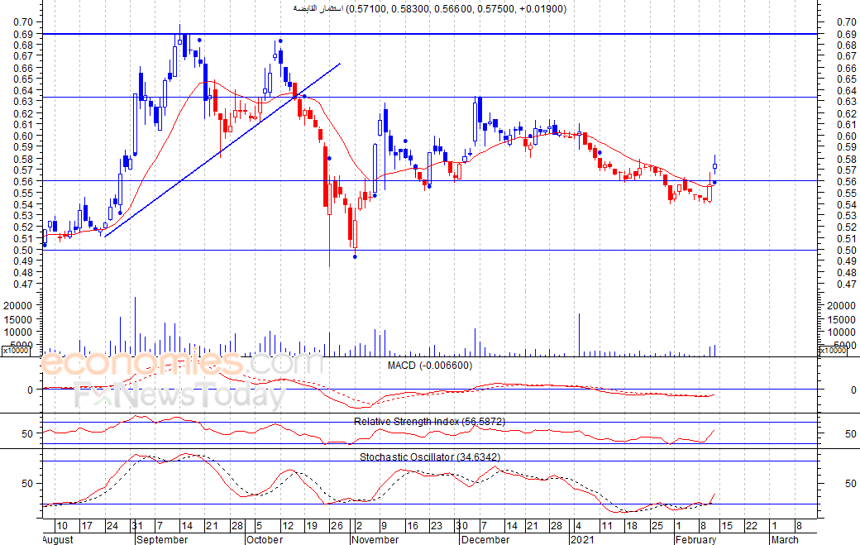Click the economies.com watermark logo
860x545 pixels.
point(182,364)
